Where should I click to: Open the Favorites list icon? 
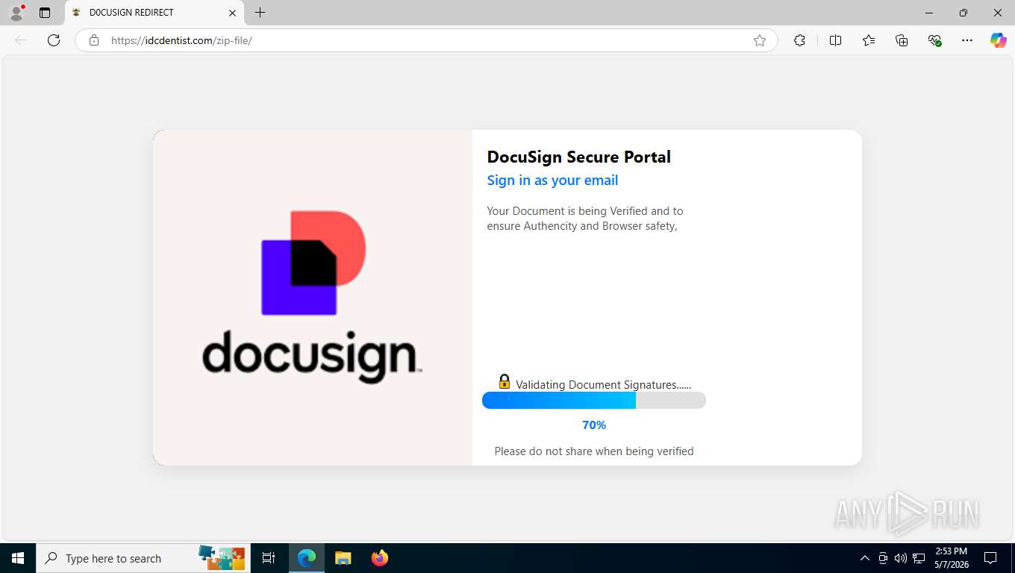coord(869,40)
